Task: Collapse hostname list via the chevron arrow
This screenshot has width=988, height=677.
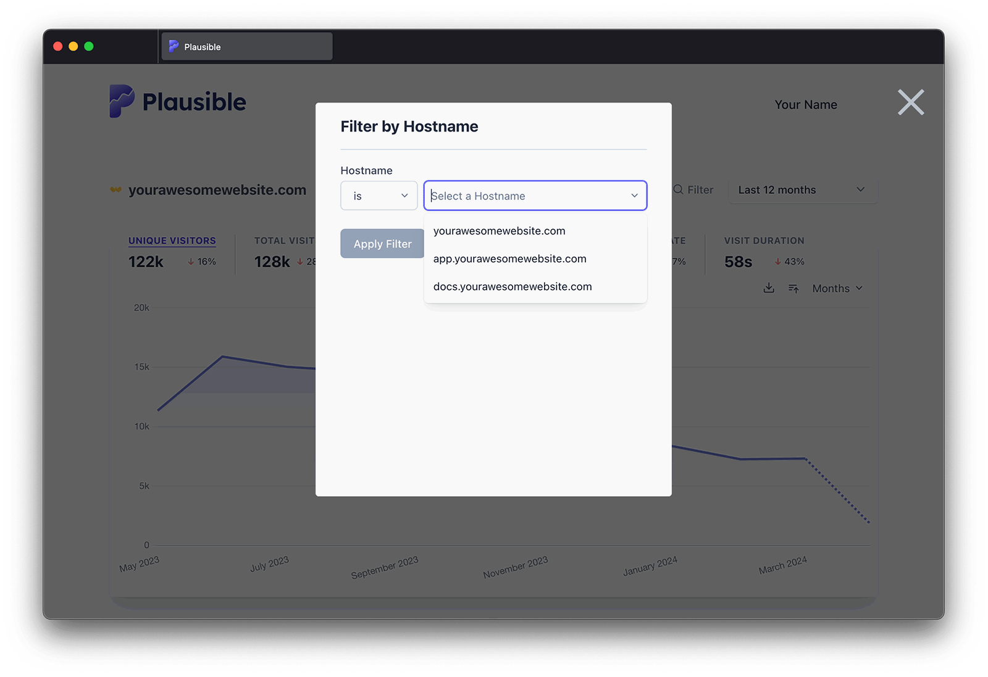Action: [x=634, y=196]
